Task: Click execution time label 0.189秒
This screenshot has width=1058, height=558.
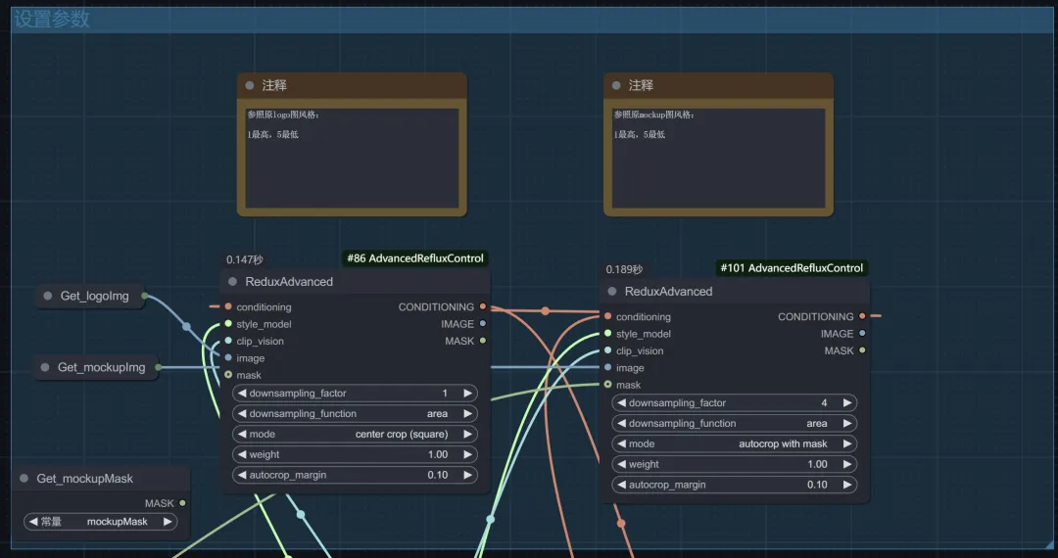Action: pos(624,269)
